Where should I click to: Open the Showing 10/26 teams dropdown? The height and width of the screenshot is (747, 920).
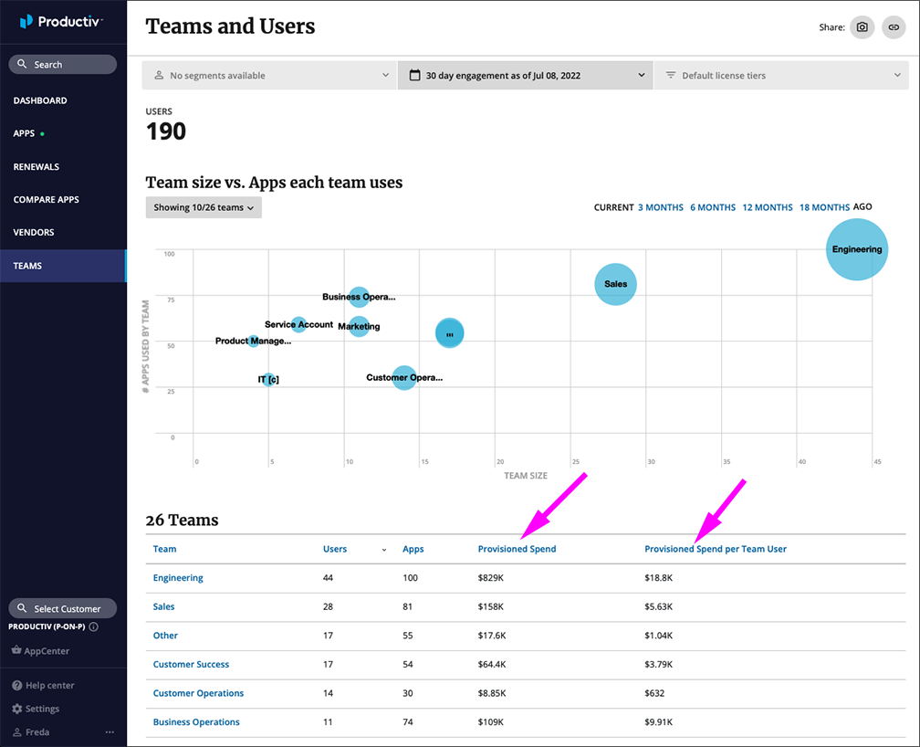coord(204,207)
